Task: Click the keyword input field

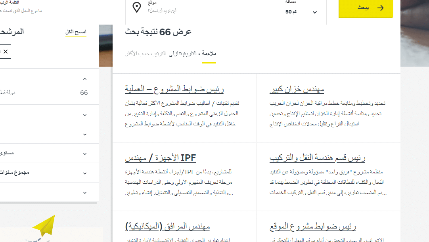Action: pos(21,11)
